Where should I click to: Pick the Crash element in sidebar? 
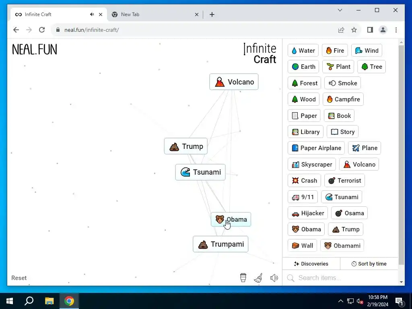[304, 181]
